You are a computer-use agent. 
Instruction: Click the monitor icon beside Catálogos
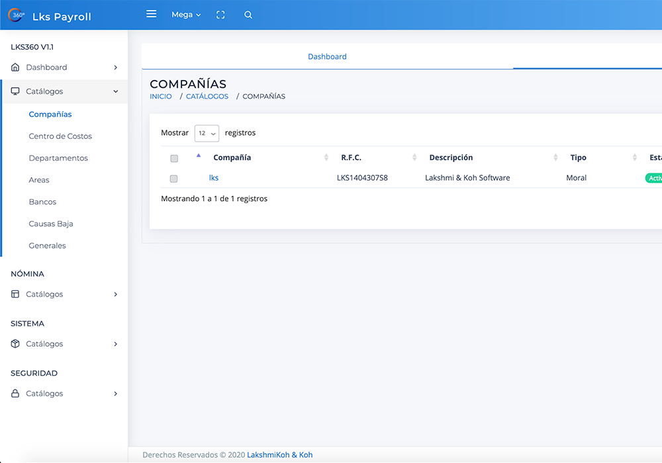coord(15,91)
